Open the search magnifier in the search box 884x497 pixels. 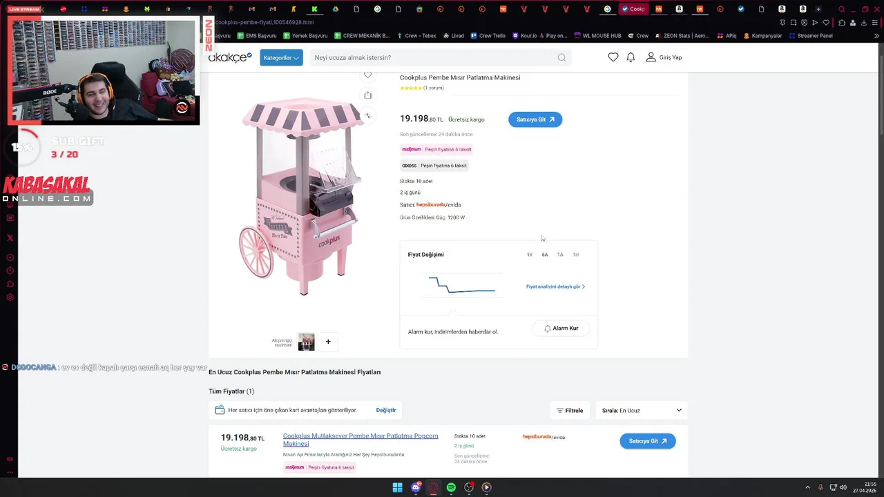(561, 57)
